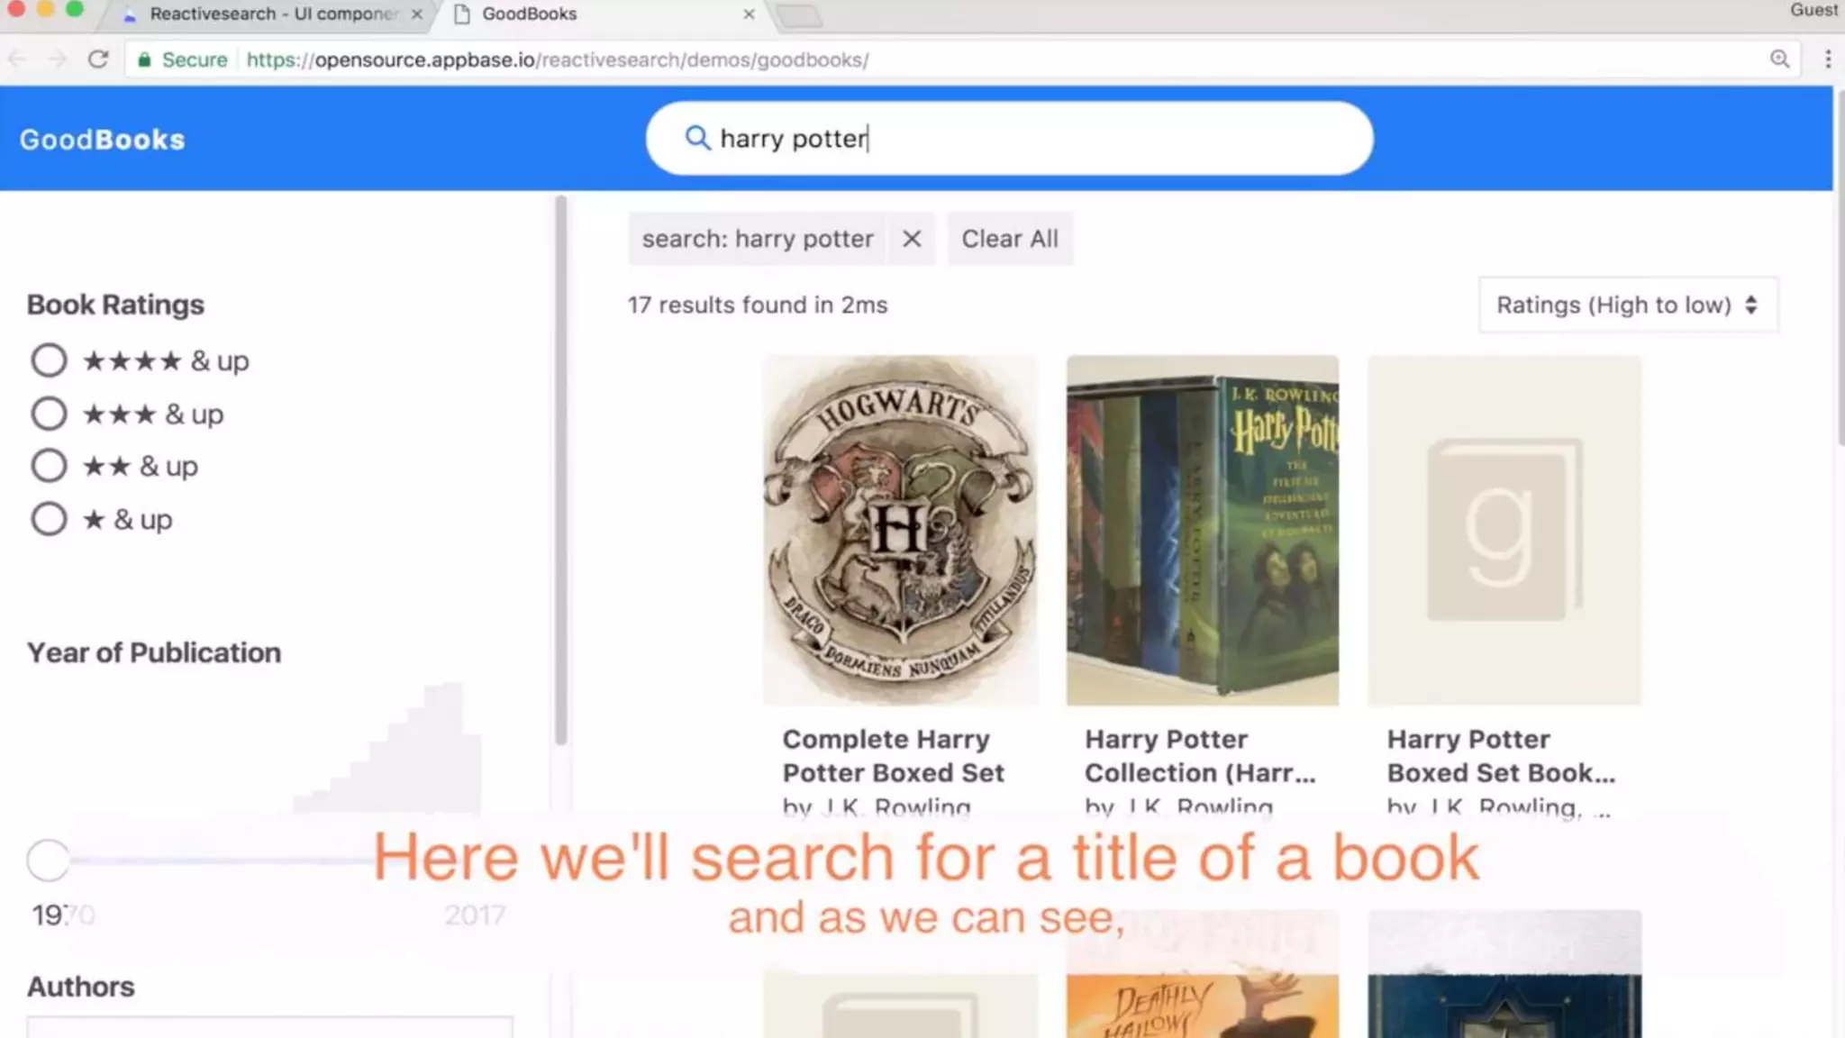Click the browser back arrow
The image size is (1845, 1038).
[17, 59]
